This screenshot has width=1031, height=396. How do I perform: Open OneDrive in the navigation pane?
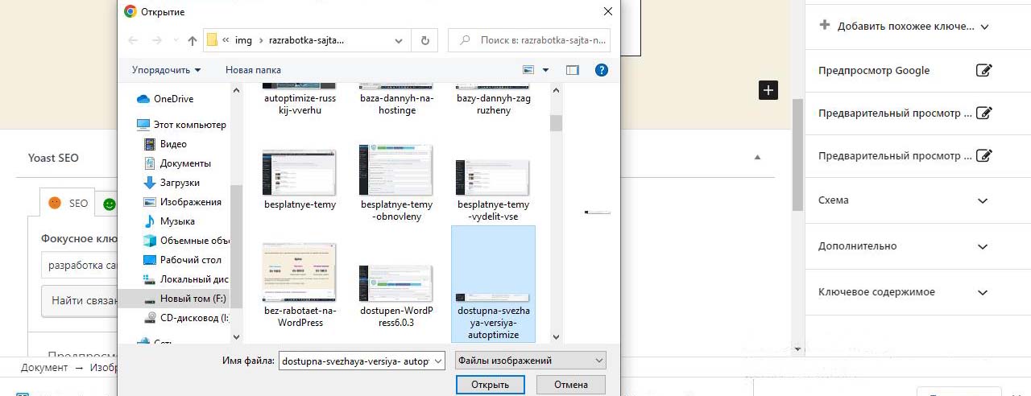[173, 99]
